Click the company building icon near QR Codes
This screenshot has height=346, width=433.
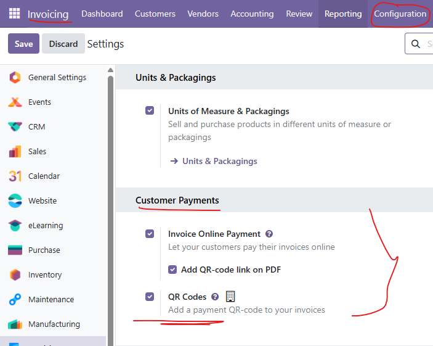[x=230, y=297]
